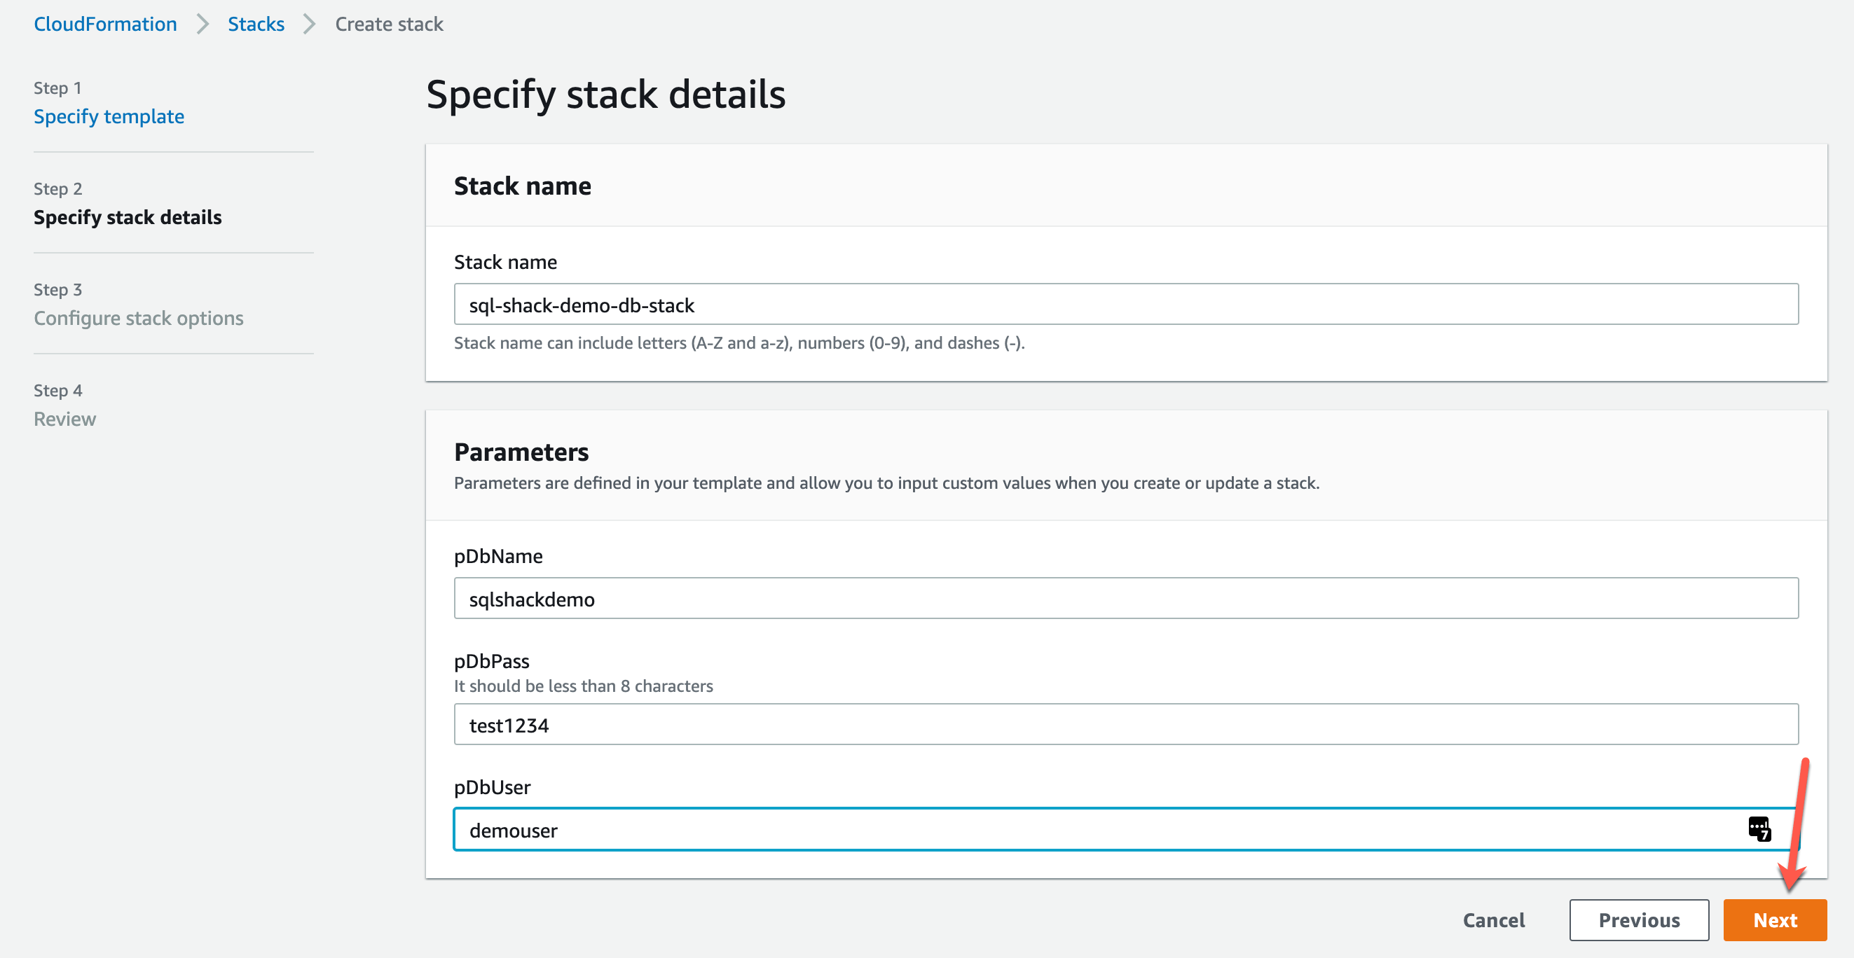Screen dimensions: 1854x958
Task: Select Step 3 Configure stack options
Action: click(x=138, y=318)
